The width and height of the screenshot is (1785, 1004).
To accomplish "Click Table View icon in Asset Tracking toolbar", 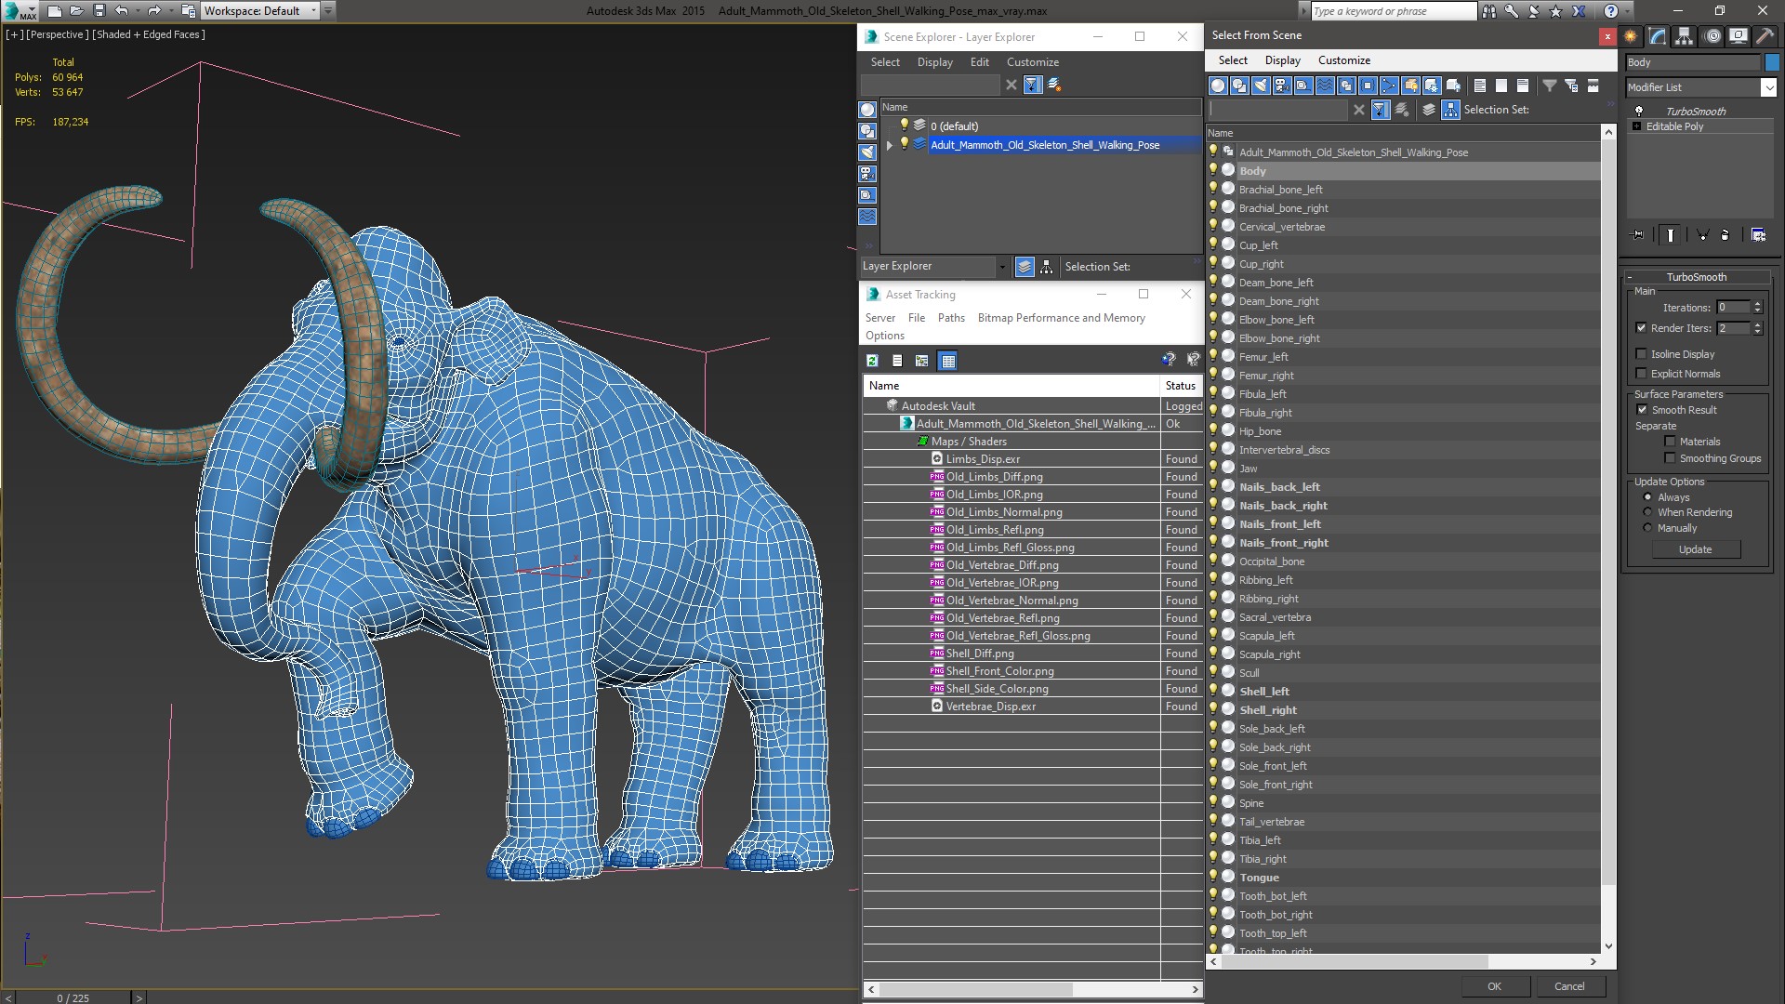I will tap(947, 361).
